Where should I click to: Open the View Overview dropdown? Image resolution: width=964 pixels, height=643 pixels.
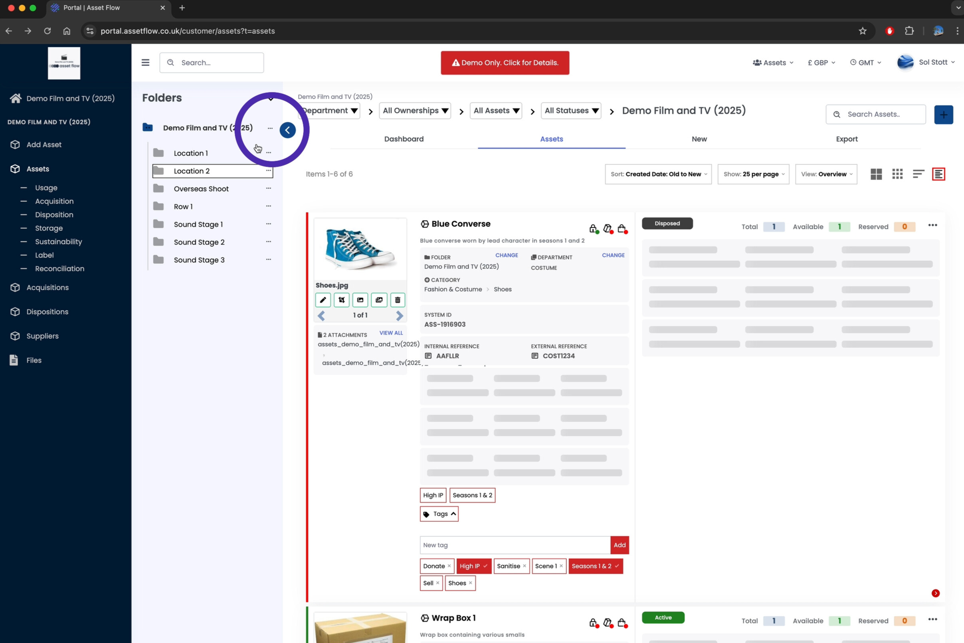tap(826, 174)
